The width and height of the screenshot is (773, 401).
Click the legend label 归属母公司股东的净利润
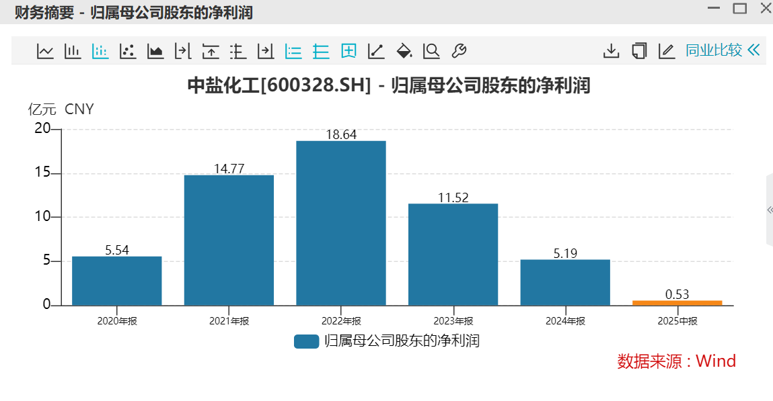(402, 341)
